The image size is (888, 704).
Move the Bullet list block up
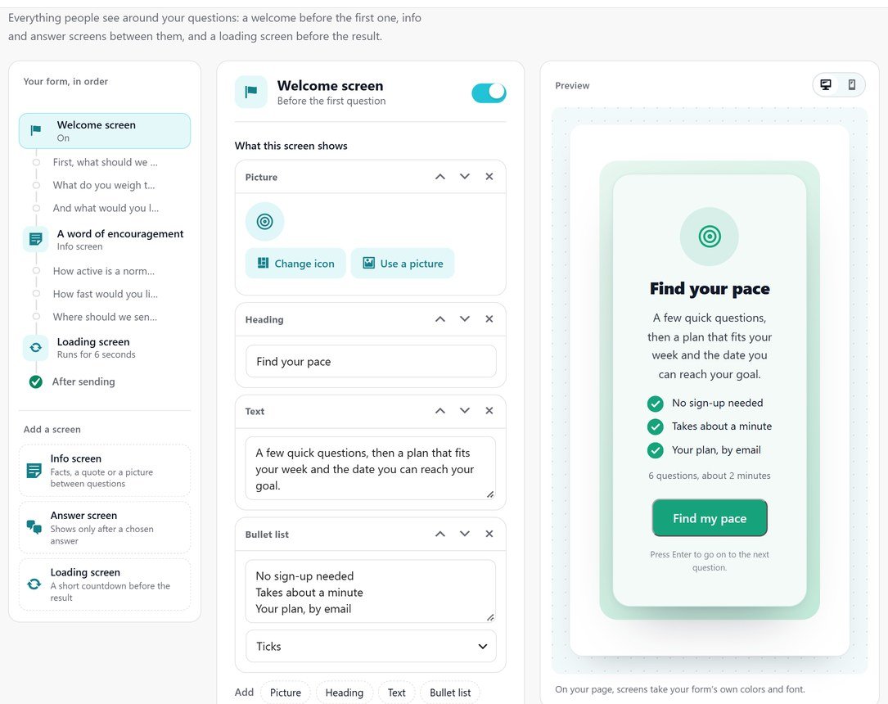(x=440, y=534)
